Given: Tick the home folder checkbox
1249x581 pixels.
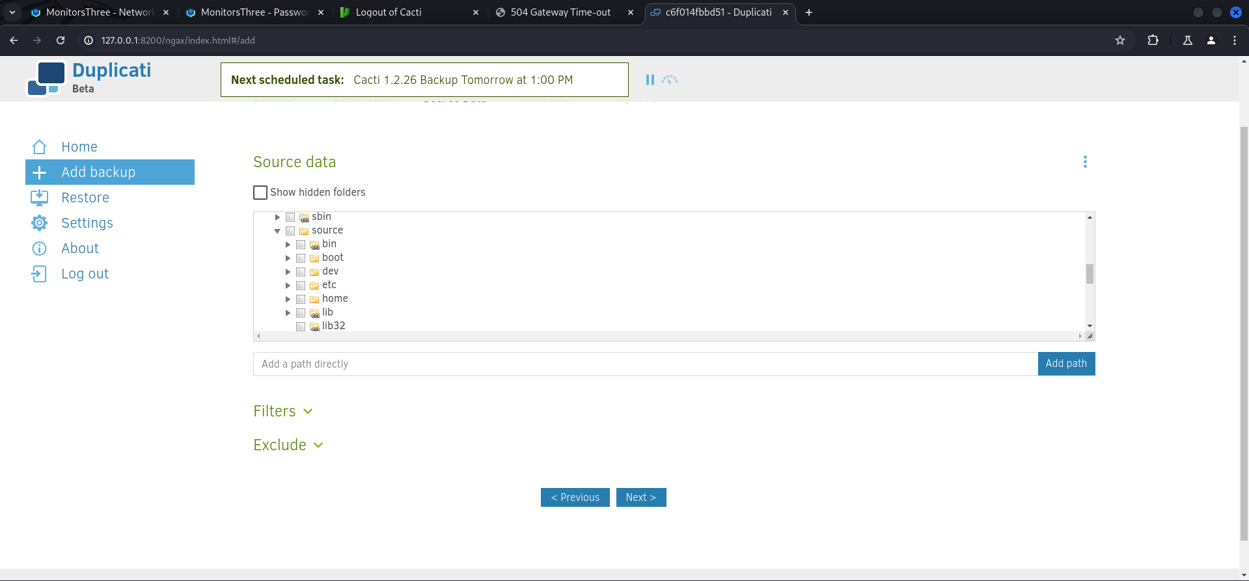Looking at the screenshot, I should [301, 299].
